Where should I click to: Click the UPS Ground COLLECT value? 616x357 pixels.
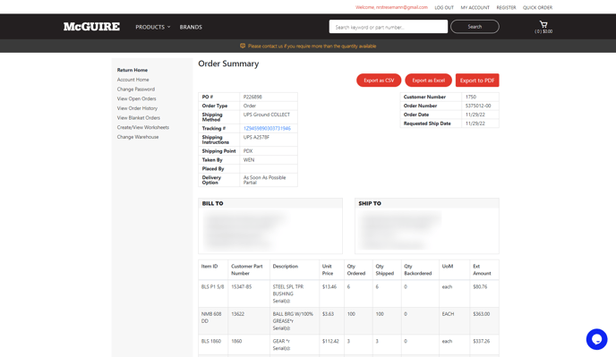[x=266, y=115]
